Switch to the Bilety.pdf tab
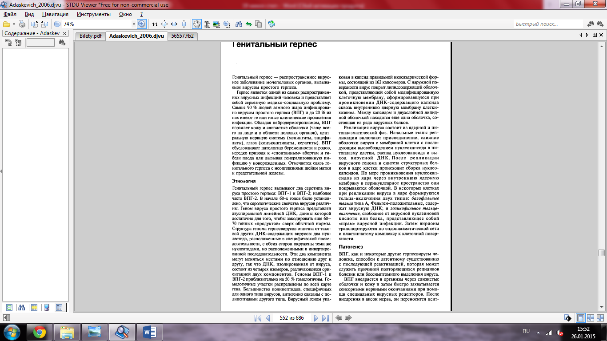Viewport: 607px width, 341px height. click(90, 36)
